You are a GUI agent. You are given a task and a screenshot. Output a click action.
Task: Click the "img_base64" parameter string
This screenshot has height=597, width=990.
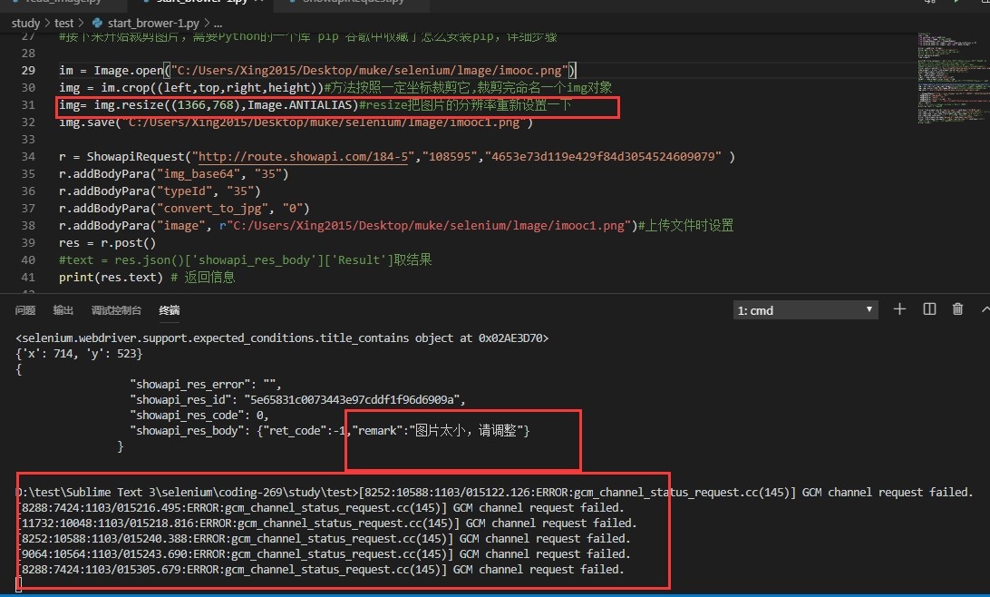tap(199, 173)
